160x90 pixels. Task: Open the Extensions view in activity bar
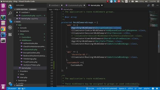click(x=10, y=34)
